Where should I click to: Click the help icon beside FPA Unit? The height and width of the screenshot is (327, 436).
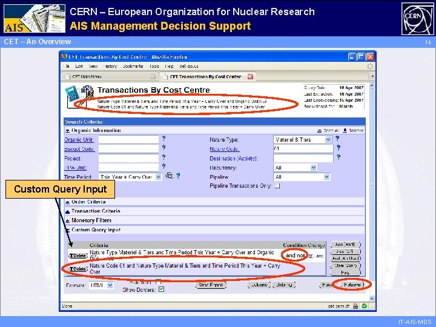click(x=163, y=167)
